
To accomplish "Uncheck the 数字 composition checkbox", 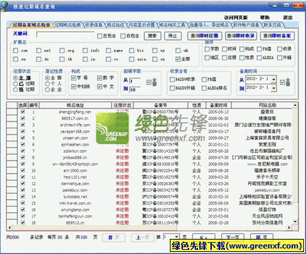I will pos(100,78).
